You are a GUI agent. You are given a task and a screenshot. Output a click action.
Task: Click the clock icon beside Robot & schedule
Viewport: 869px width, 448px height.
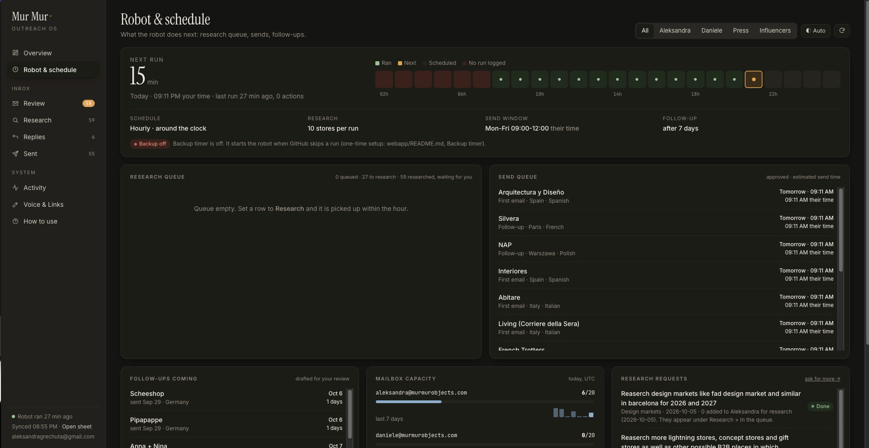pos(15,69)
